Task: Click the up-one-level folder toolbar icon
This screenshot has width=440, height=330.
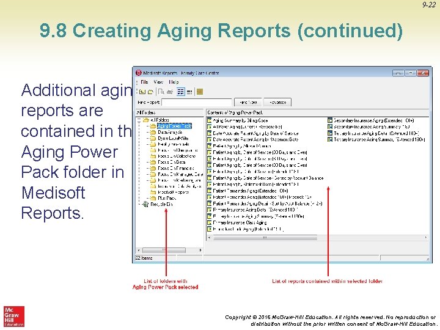Action: click(142, 92)
